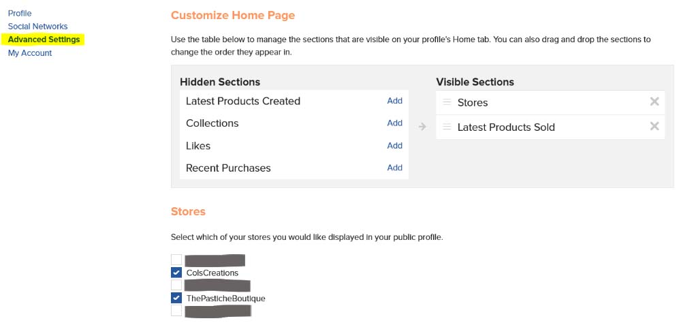Remove Stores section with X icon
Image resolution: width=681 pixels, height=323 pixels.
(654, 102)
